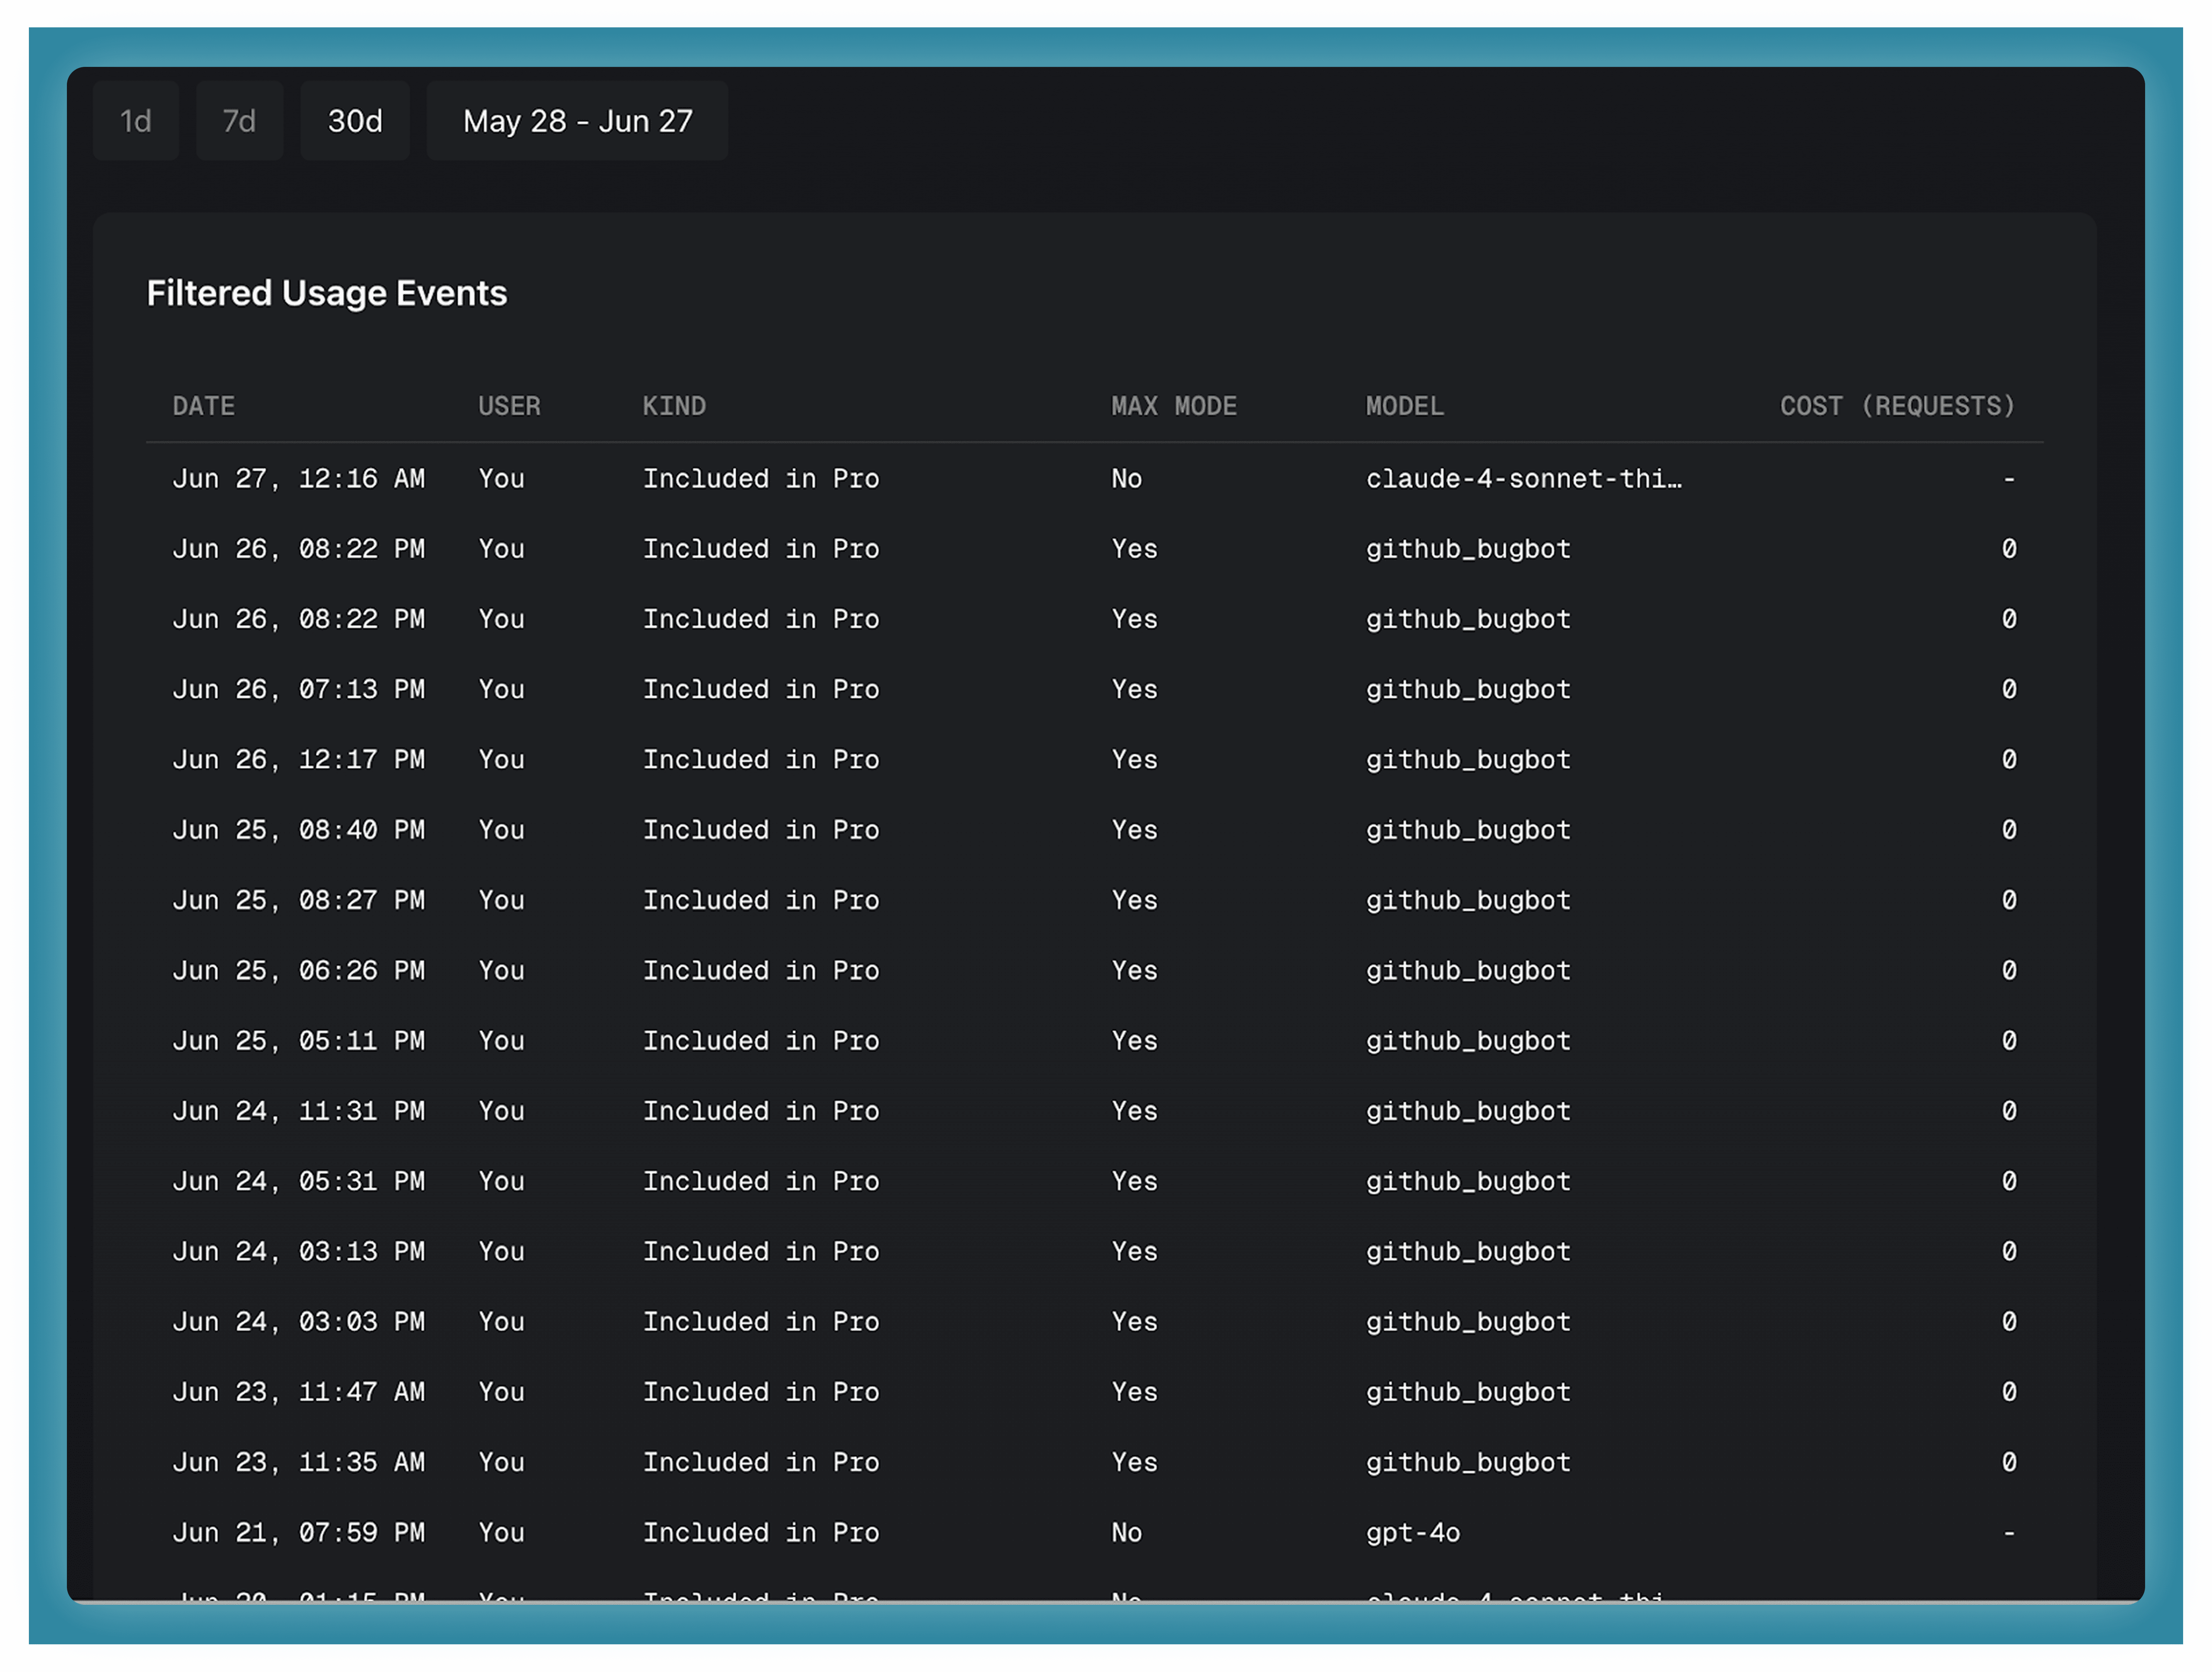Select the Jun 23, 11:35 AM date cell
Image resolution: width=2212 pixels, height=1672 pixels.
(x=299, y=1463)
